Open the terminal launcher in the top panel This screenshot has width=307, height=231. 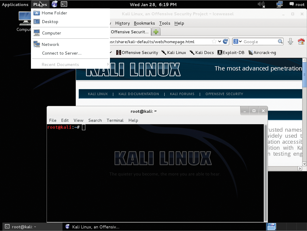tap(64, 4)
